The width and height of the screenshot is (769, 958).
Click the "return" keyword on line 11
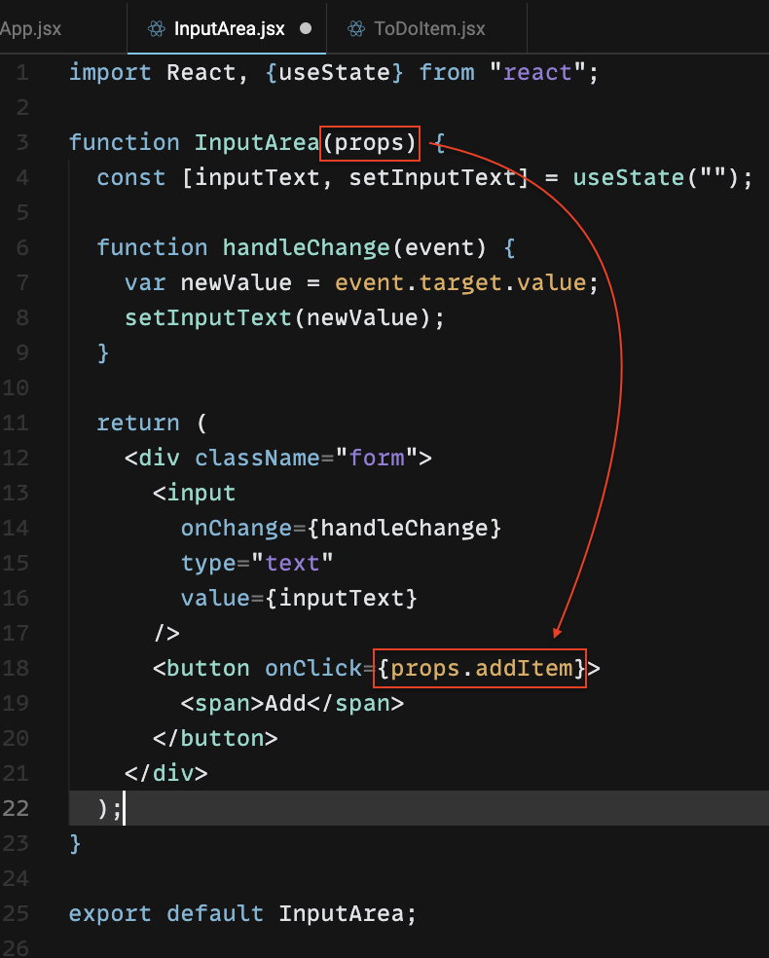click(138, 423)
